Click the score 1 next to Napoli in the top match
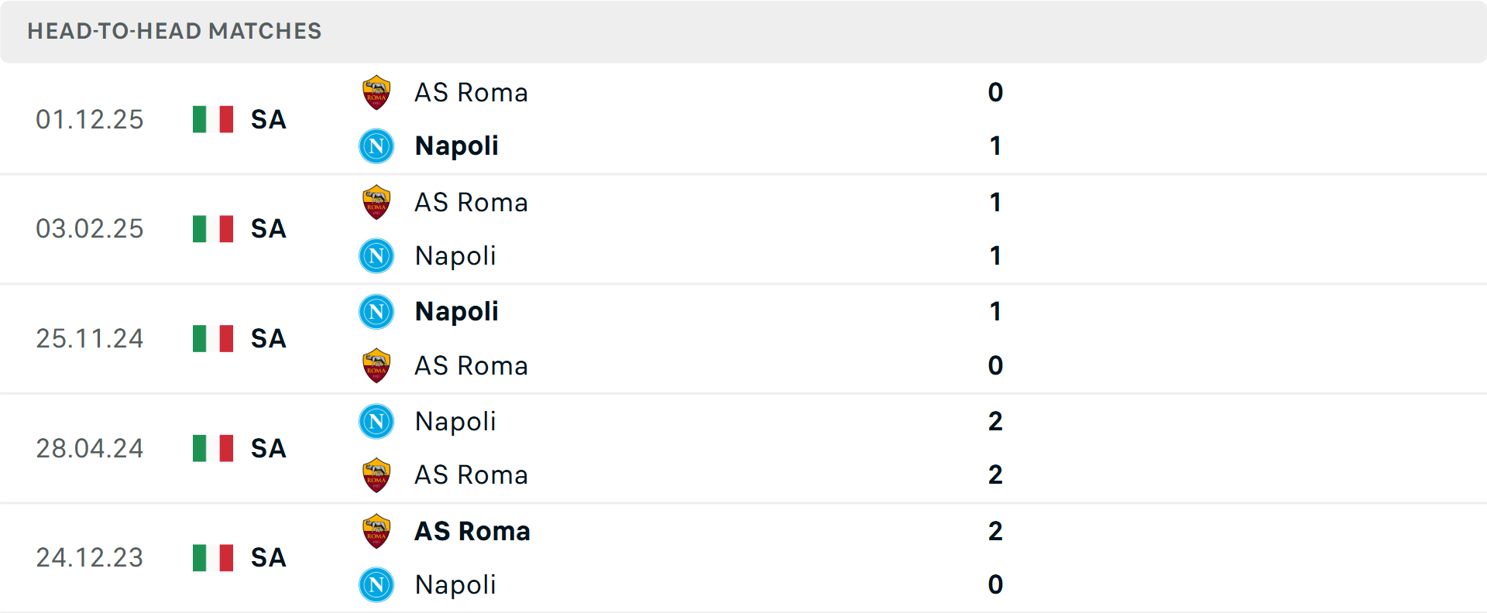Screen dimensions: 1487x613 [996, 146]
